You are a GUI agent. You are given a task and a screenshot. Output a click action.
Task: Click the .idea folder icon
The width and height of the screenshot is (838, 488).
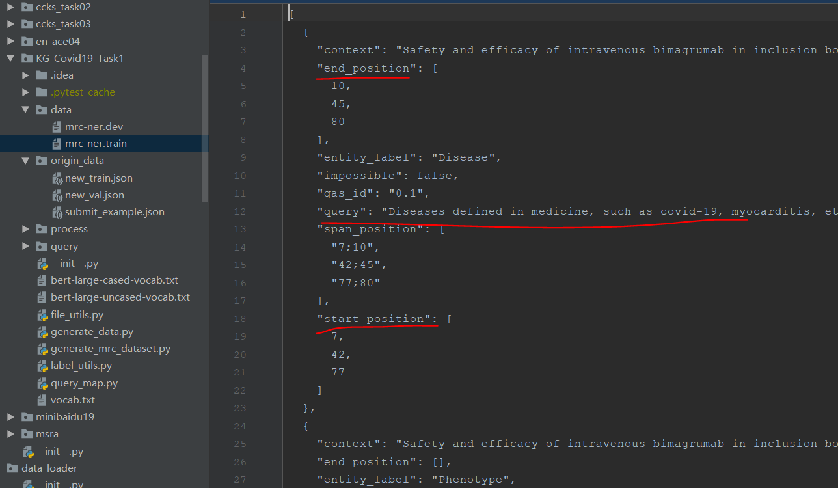(42, 75)
